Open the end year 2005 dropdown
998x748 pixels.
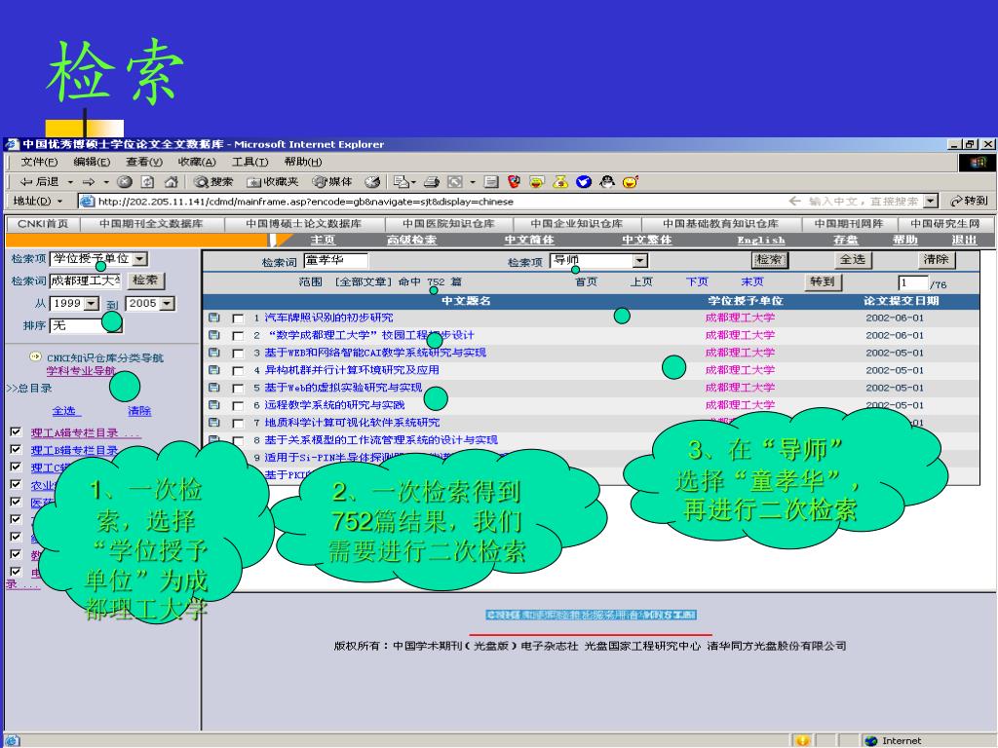coord(168,304)
